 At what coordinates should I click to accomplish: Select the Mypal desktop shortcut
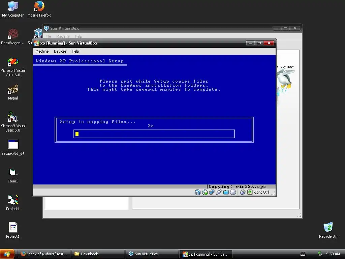13,92
